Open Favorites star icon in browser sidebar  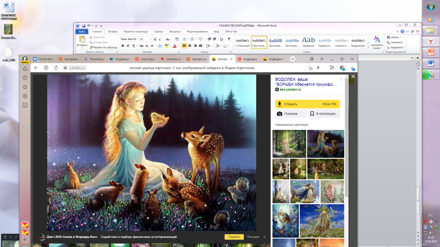pos(25,87)
